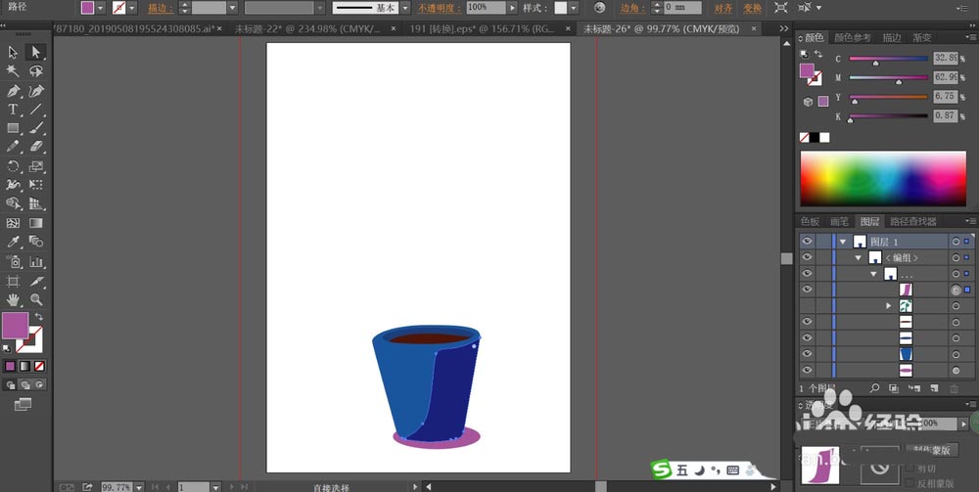The height and width of the screenshot is (492, 979).
Task: Click the 不透明度 label link
Action: tap(440, 8)
